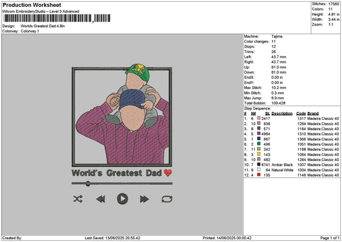Click the design name "Worlds Greatest Dad 4,8in"
The width and height of the screenshot is (342, 242).
tap(43, 26)
